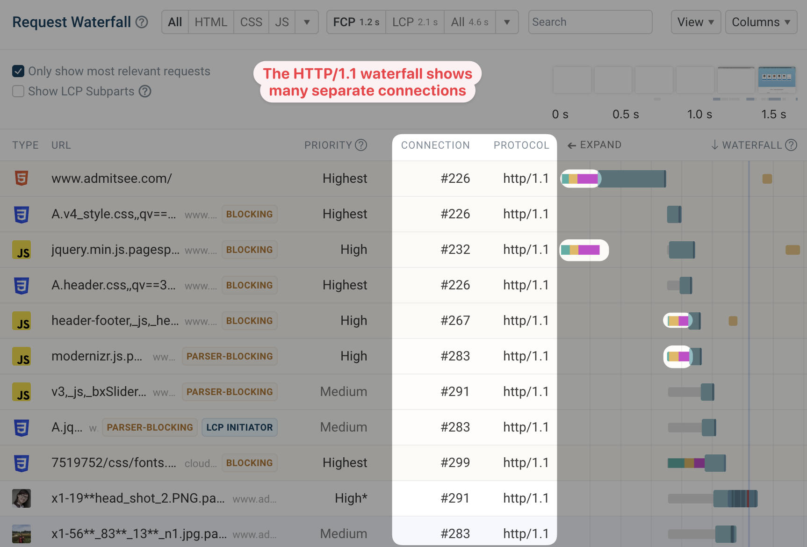Open the www.admitsee.com/ request row
This screenshot has height=547, width=807.
coord(403,179)
